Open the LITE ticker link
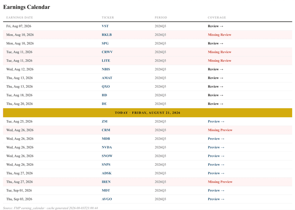The width and height of the screenshot is (295, 210). pos(106,61)
